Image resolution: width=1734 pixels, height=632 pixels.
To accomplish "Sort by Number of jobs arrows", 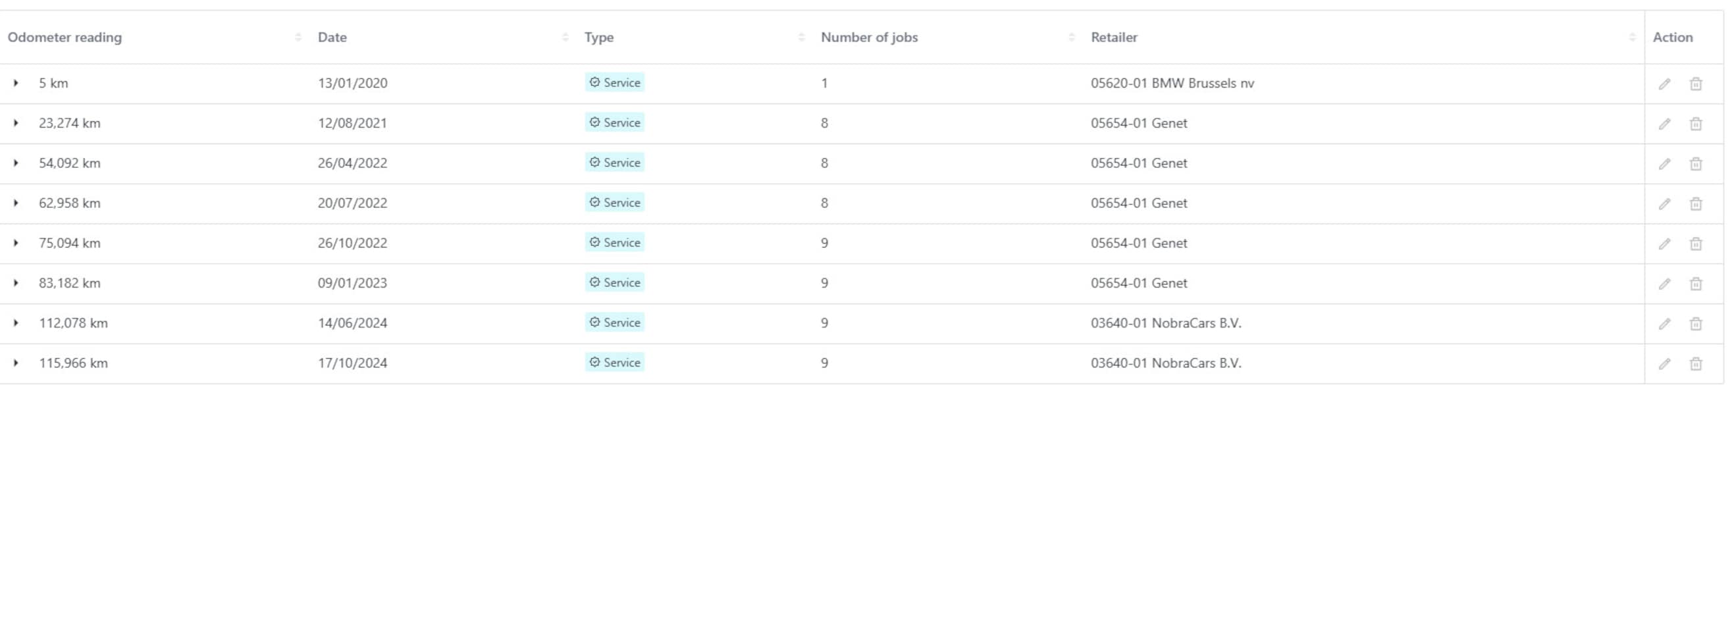I will [1072, 38].
